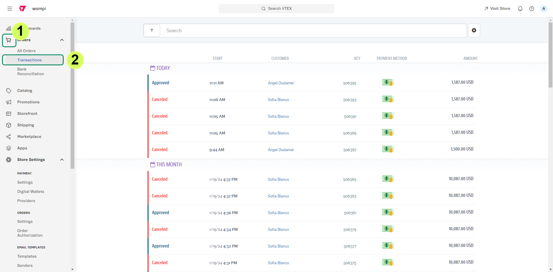Select Bank Reconciliation menu item
553x272 pixels.
[31, 72]
